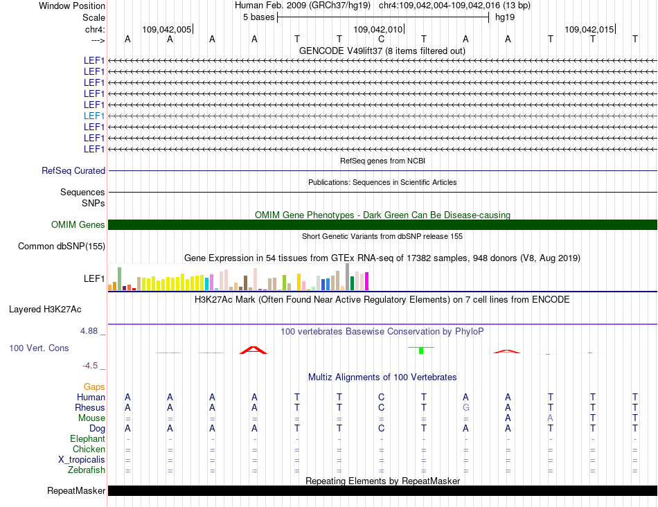This screenshot has width=658, height=507.
Task: Select the Elephant alignment row label
Action: pos(88,439)
